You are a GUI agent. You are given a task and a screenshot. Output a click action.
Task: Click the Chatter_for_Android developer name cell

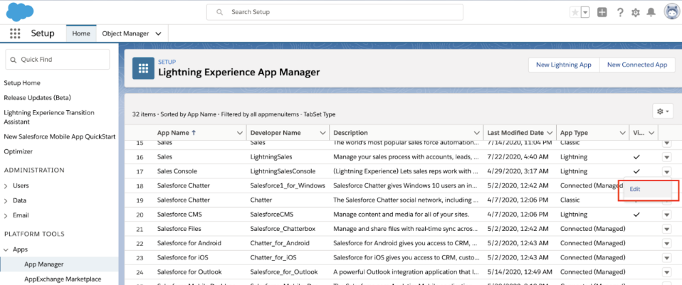click(280, 243)
